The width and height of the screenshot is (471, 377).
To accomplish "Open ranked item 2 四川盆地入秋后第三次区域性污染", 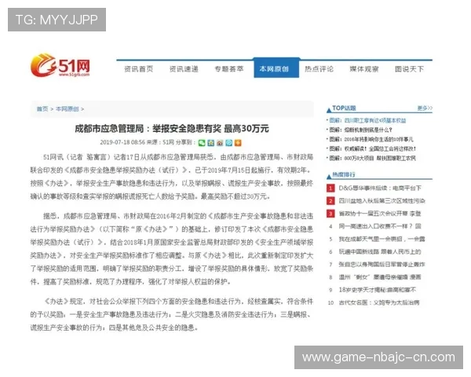I will click(382, 201).
